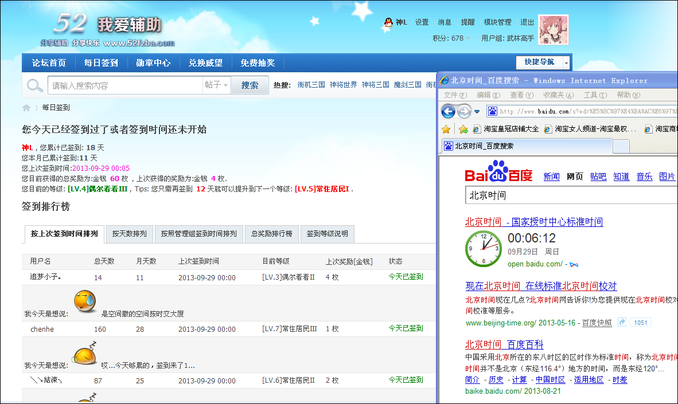Click the add-to-favorites-bar star icon

coord(463,129)
